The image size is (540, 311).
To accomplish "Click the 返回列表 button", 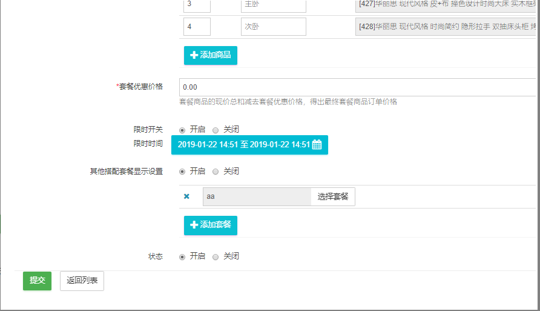I will pos(82,281).
